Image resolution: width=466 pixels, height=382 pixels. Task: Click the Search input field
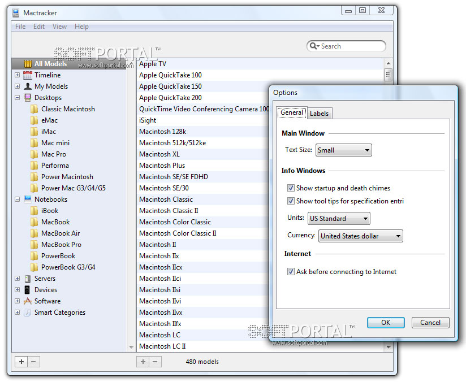(x=346, y=46)
